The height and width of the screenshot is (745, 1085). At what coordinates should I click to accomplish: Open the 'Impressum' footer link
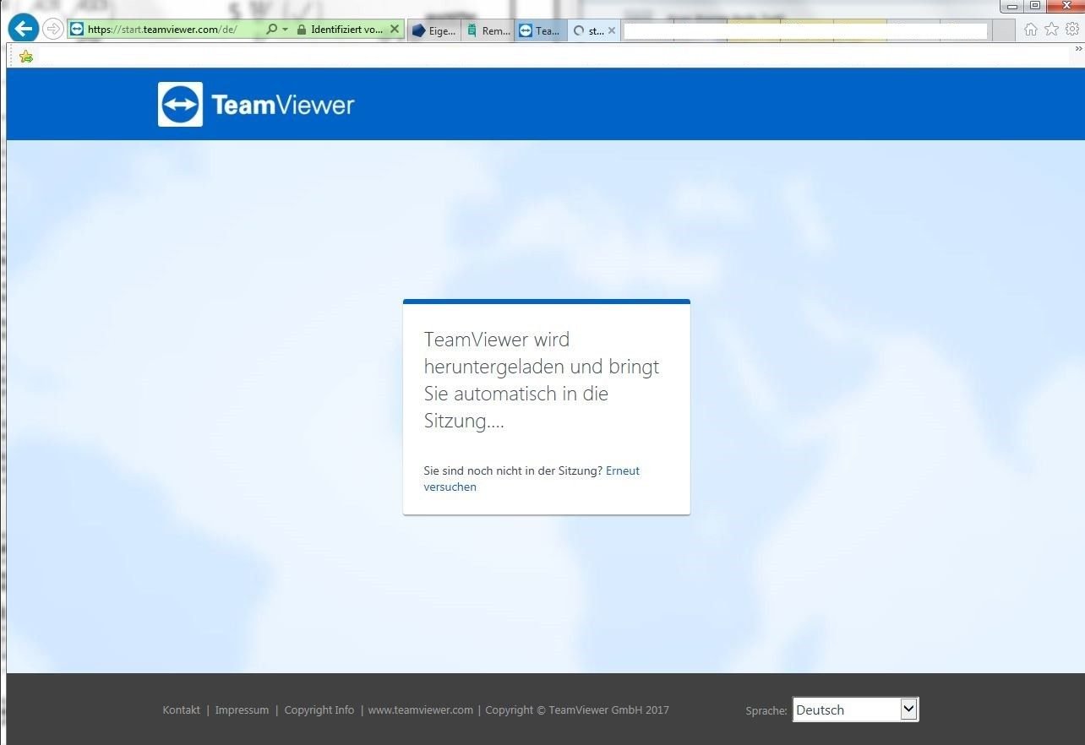(x=242, y=710)
